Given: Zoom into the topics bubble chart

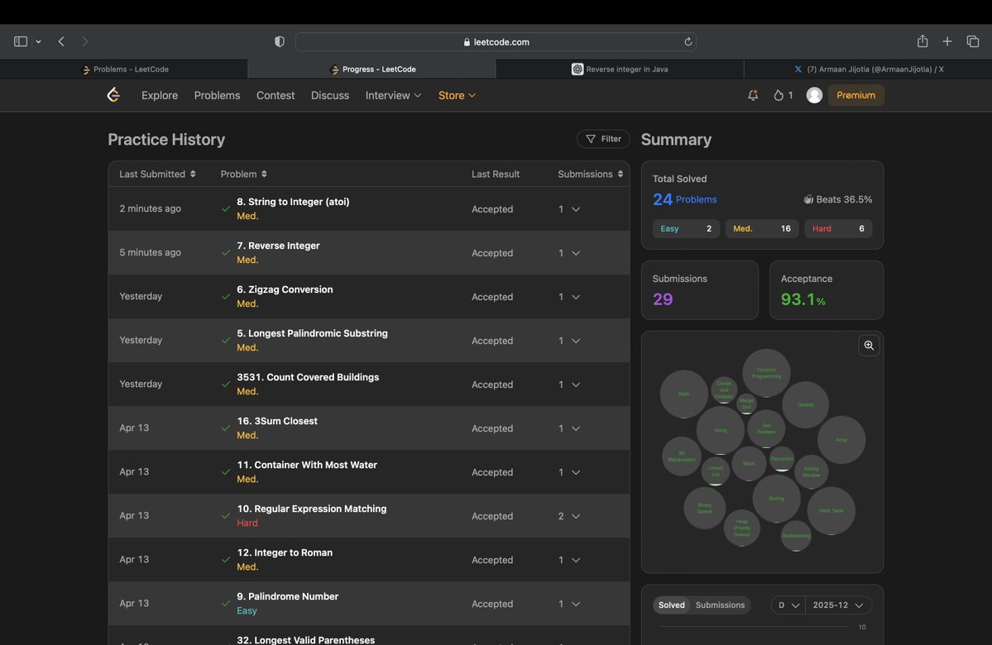Looking at the screenshot, I should pyautogui.click(x=869, y=346).
